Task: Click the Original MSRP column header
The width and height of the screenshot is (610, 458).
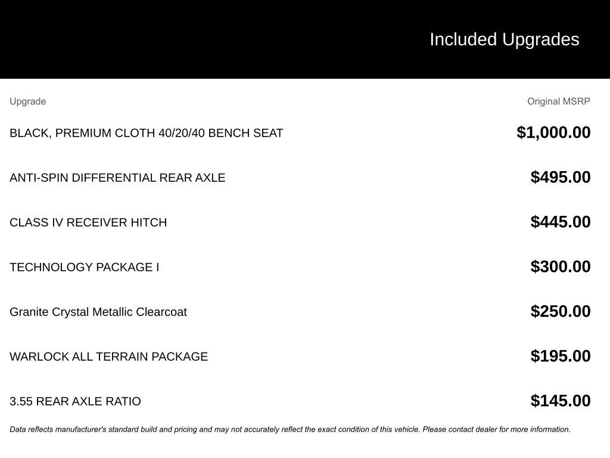Action: tap(558, 101)
